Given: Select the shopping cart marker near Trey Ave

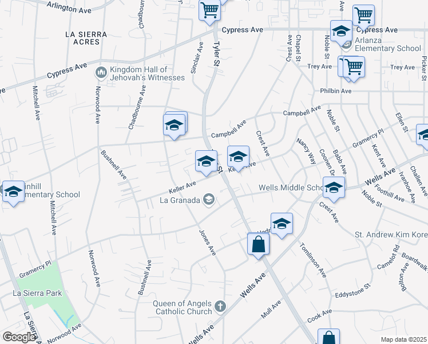Looking at the screenshot, I should (354, 67).
